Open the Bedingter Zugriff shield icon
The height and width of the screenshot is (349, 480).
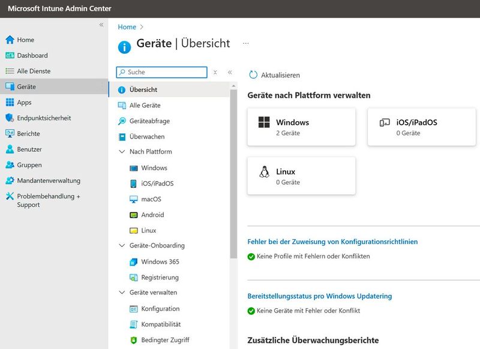133,340
